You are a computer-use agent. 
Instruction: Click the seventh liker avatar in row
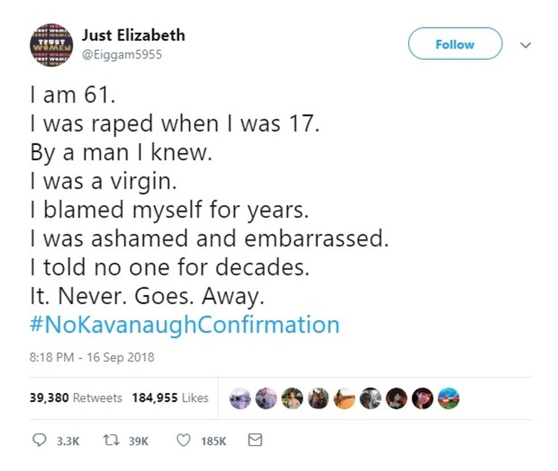click(397, 399)
